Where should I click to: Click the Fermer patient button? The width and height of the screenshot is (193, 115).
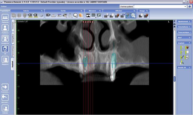click(127, 7)
